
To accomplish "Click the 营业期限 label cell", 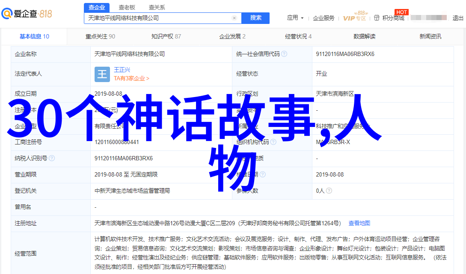I will (x=50, y=174).
